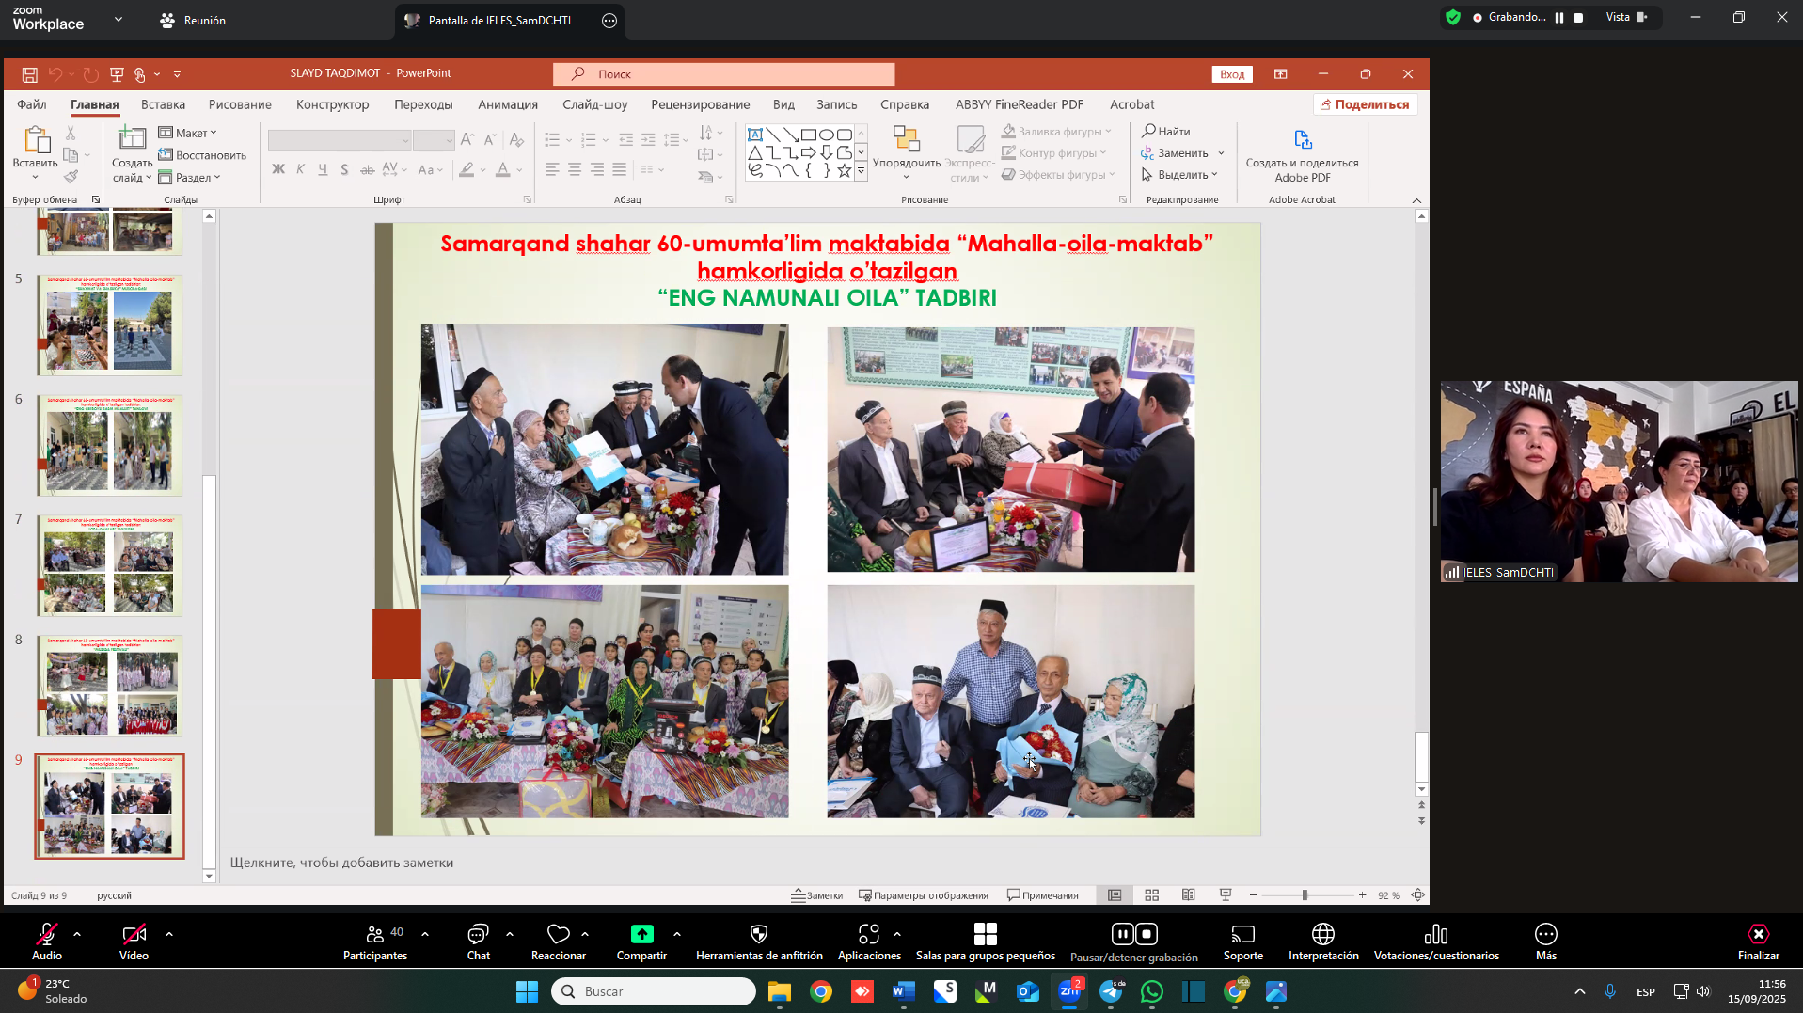Click the Восстановить reset button
The image size is (1803, 1013).
click(203, 155)
